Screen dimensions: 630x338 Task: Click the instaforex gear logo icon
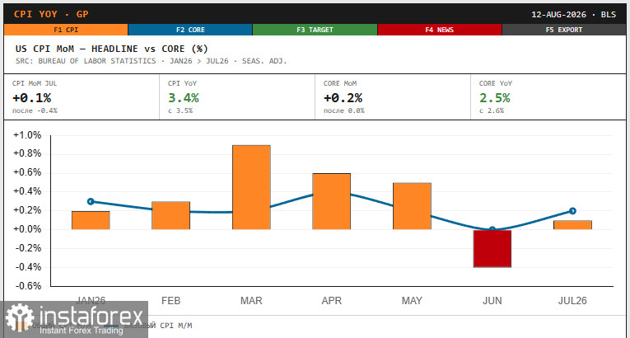[20, 317]
